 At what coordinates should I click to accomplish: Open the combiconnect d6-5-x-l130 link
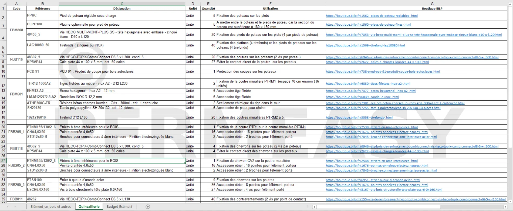pos(416,199)
